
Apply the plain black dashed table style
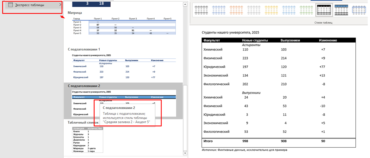pos(201,10)
